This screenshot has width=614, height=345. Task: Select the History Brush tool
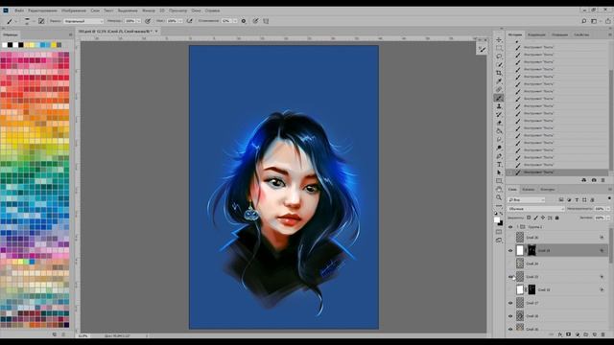point(499,115)
